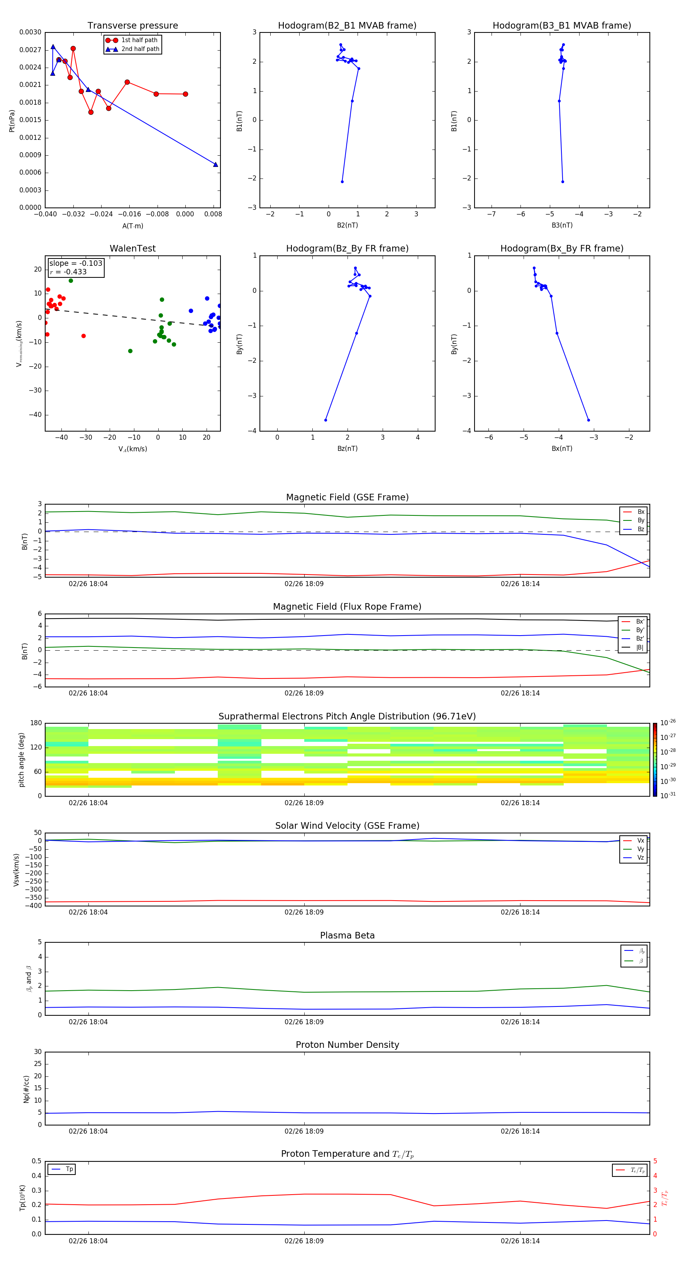The image size is (695, 1275).
Task: Click the "Proton Temperature and Te/Tp" title
Action: 347,1154
